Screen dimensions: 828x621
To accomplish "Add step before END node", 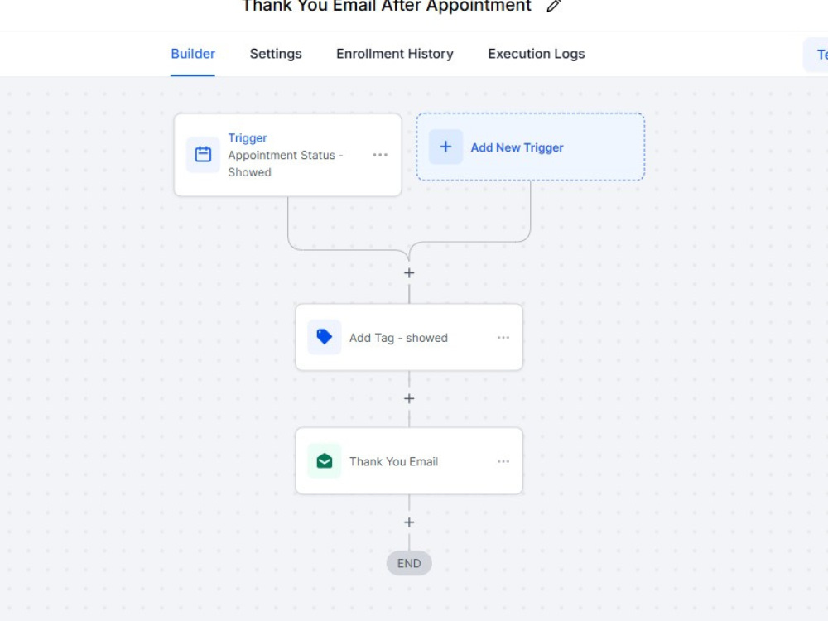I will pyautogui.click(x=409, y=522).
